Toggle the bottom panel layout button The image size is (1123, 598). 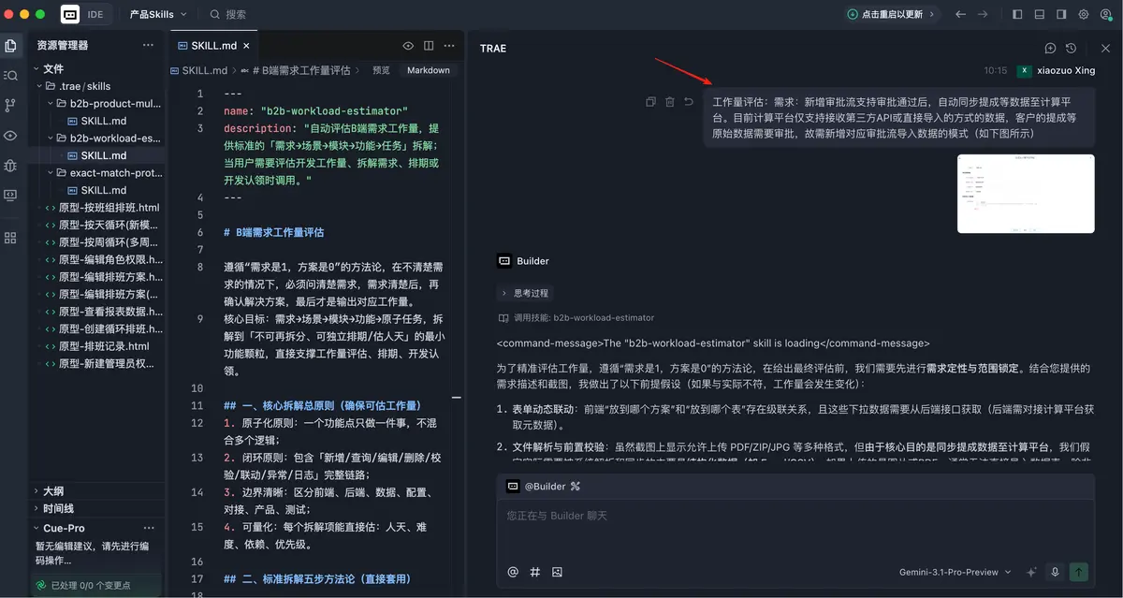pyautogui.click(x=1040, y=15)
